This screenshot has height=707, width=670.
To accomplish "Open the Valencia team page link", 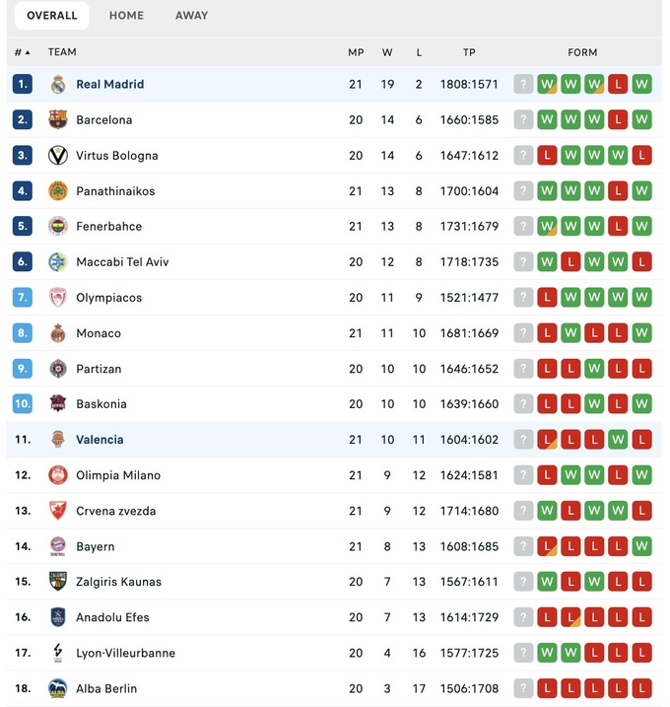I will [x=100, y=440].
